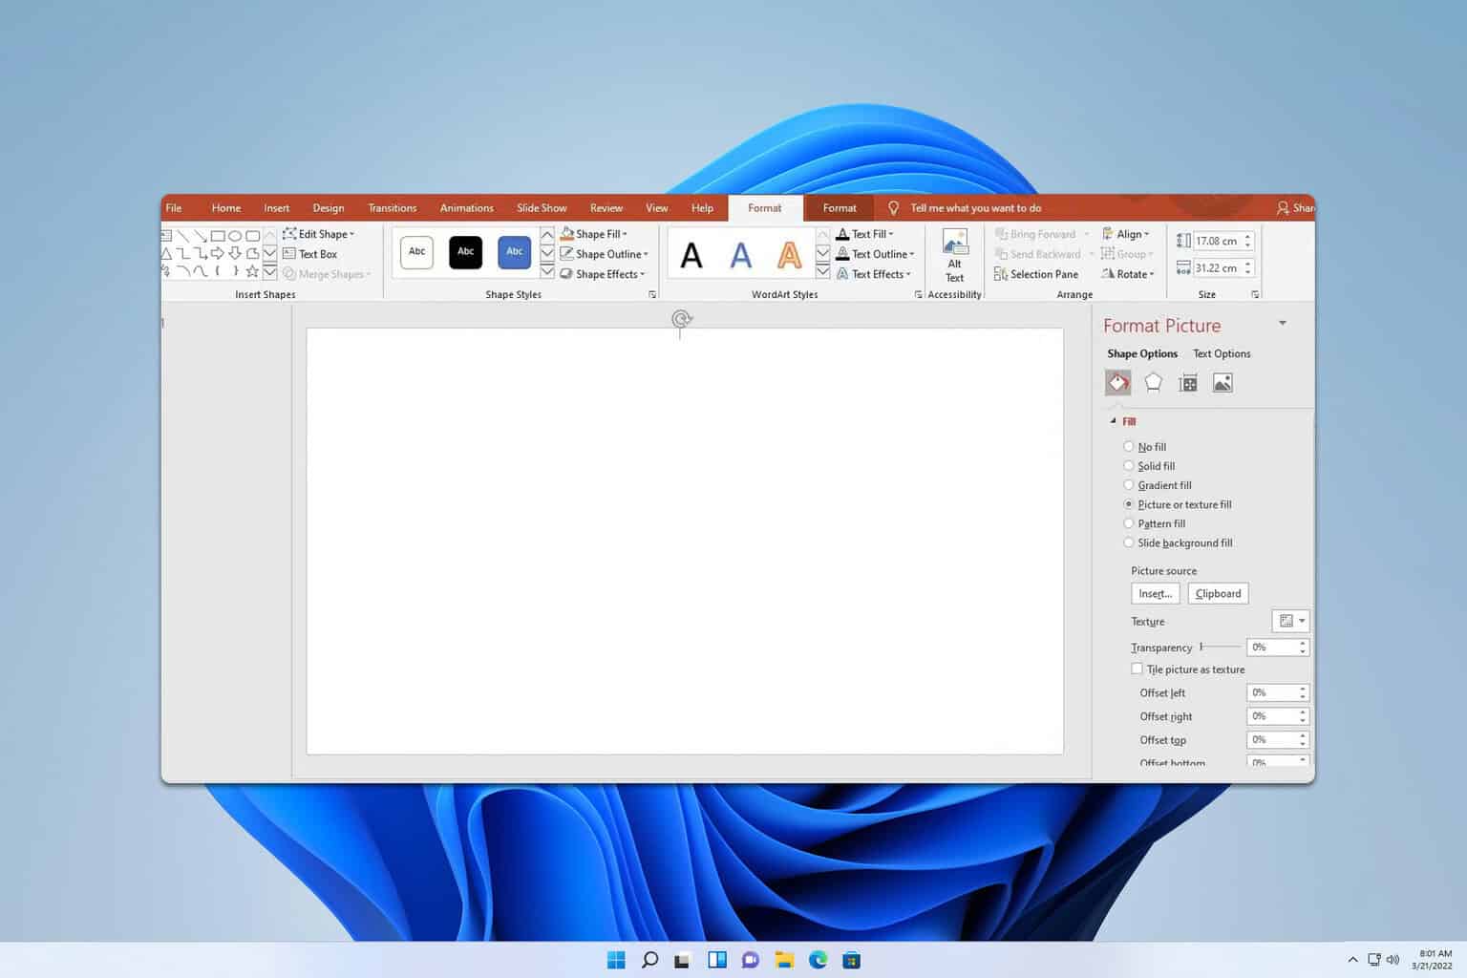Select Slide background fill option
The height and width of the screenshot is (978, 1467).
tap(1178, 542)
